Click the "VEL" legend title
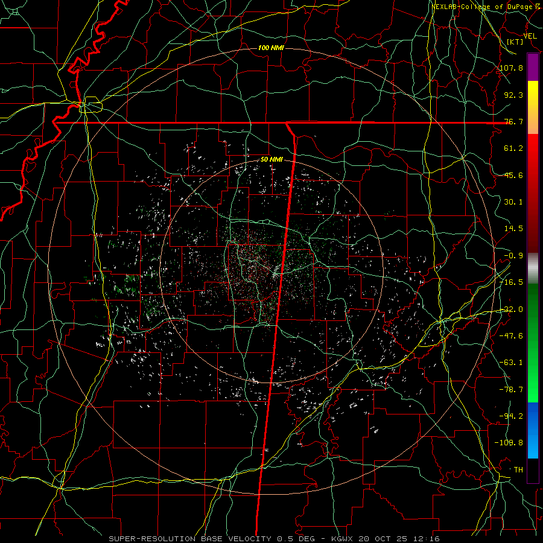 530,36
